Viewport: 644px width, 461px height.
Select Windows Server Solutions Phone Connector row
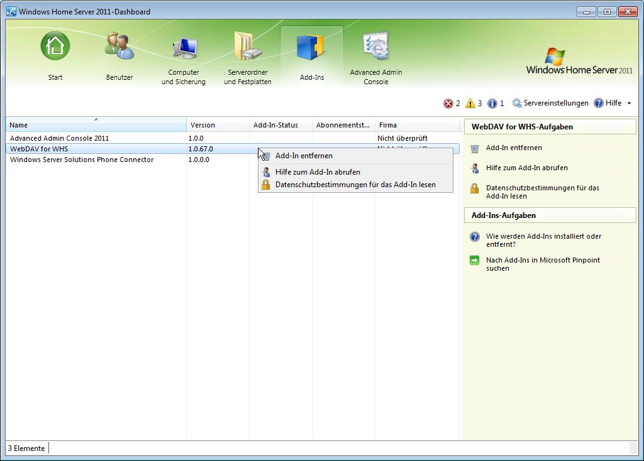click(233, 160)
